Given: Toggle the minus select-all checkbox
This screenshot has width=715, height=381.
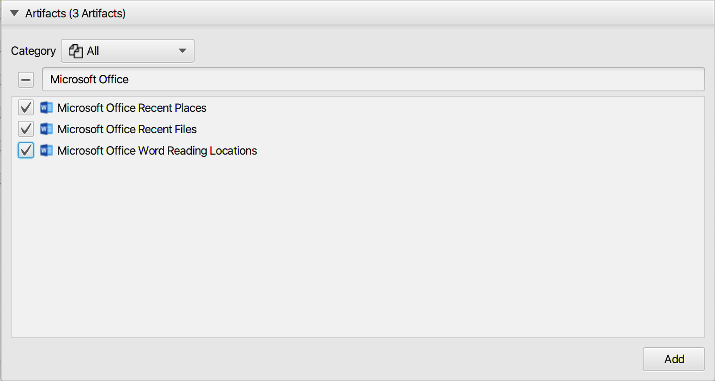Looking at the screenshot, I should click(26, 80).
